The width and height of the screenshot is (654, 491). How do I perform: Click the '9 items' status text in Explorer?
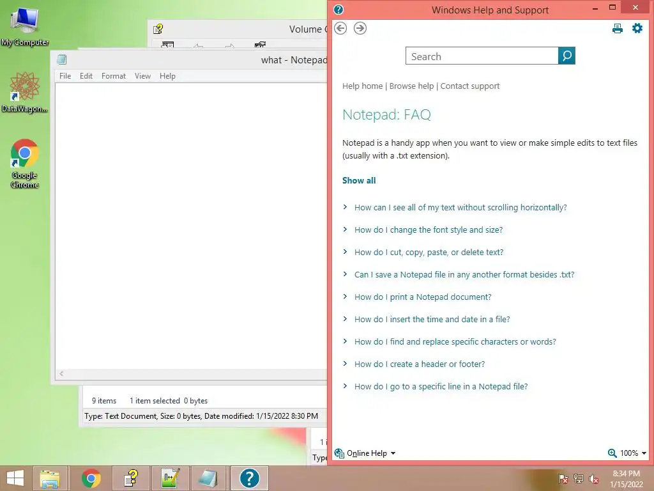tap(104, 401)
